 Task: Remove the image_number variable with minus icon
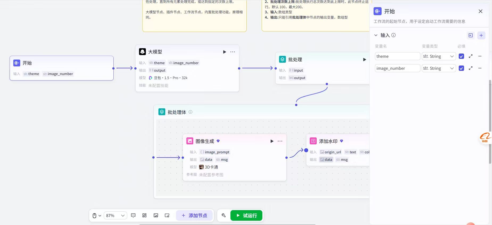pyautogui.click(x=480, y=68)
